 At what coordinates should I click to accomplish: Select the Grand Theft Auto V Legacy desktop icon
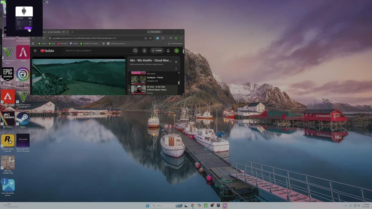point(8,55)
